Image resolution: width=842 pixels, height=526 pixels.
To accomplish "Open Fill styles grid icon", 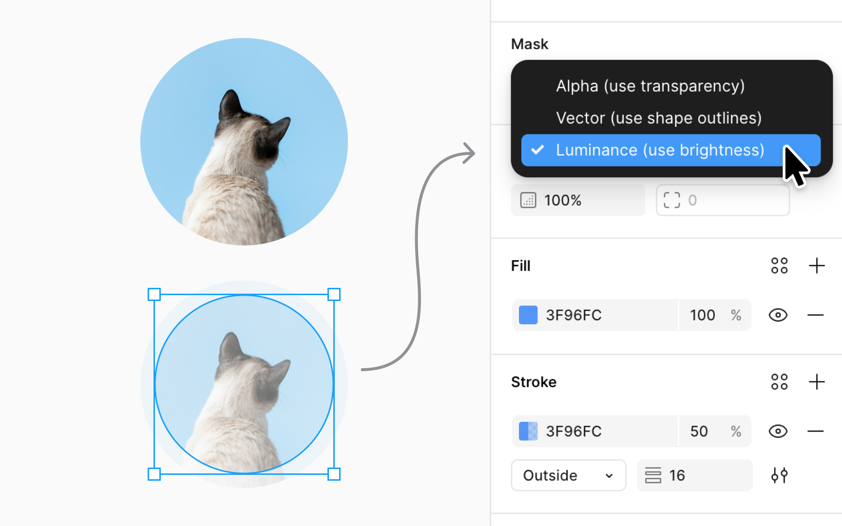I will pyautogui.click(x=779, y=266).
